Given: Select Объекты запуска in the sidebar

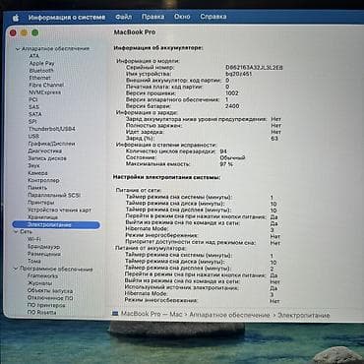Looking at the screenshot, I should point(50,291).
